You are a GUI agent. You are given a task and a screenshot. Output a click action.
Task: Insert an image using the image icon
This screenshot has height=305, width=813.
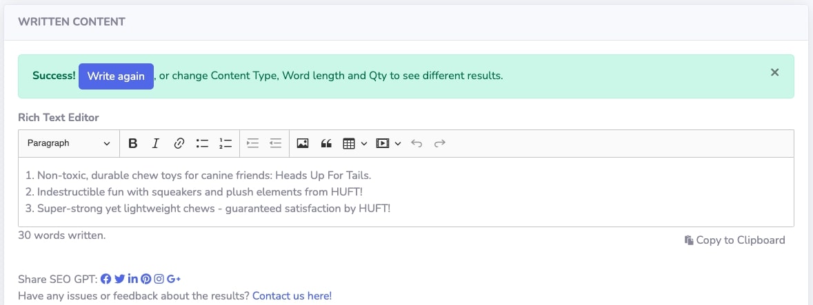coord(303,143)
